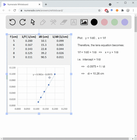
Task: Click the trendline equation label on the chart
Action: [x=43, y=75]
